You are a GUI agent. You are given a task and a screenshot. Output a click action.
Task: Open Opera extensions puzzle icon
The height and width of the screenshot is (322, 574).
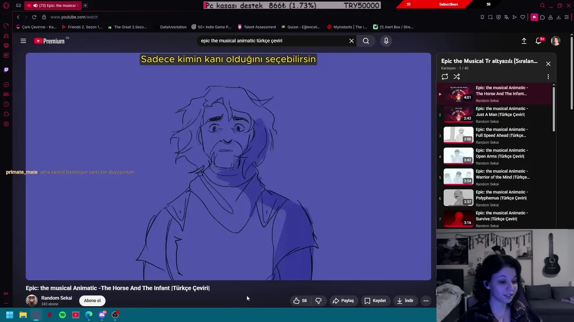(542, 17)
